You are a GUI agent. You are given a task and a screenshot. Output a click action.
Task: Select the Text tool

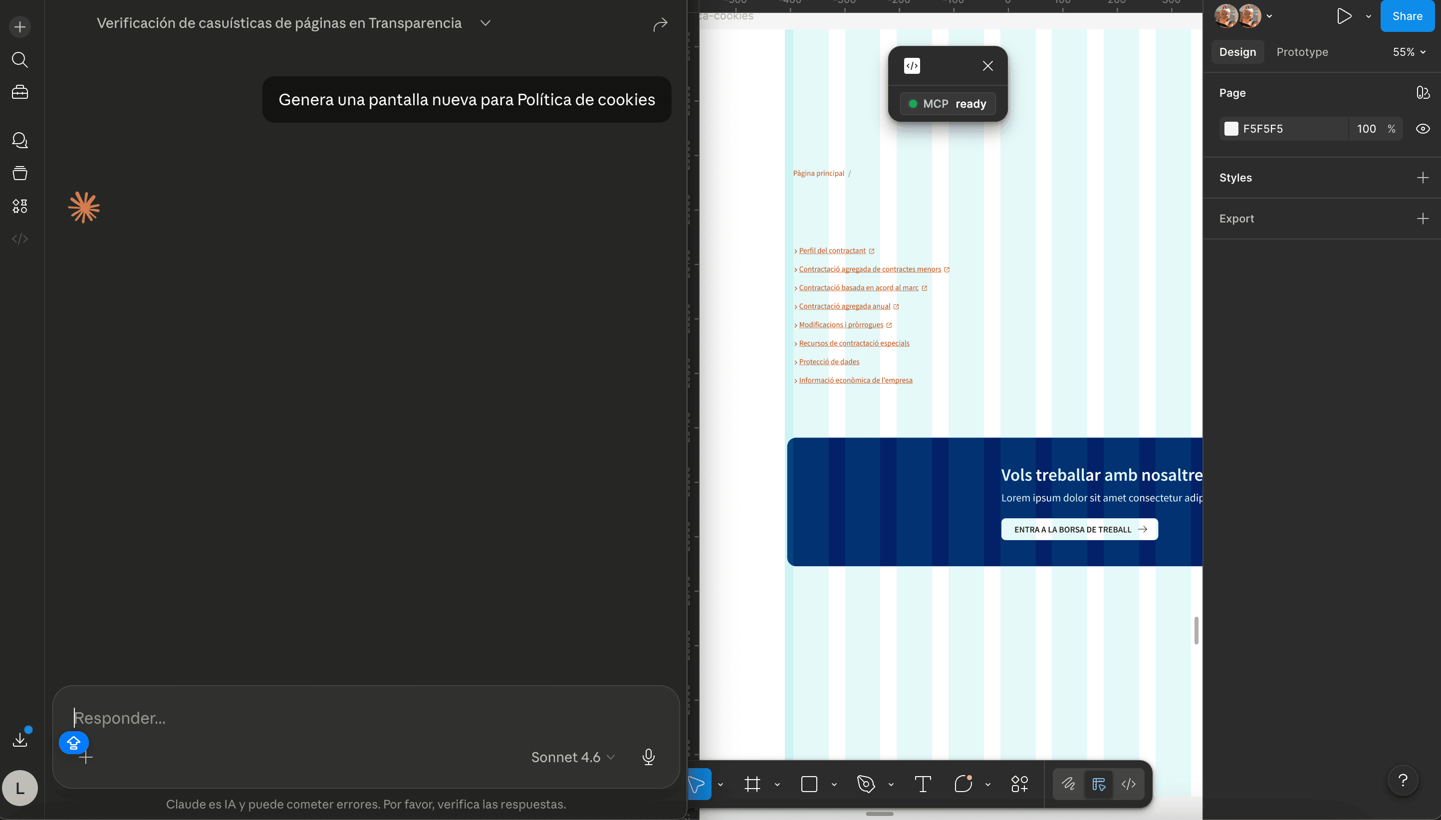pyautogui.click(x=922, y=784)
